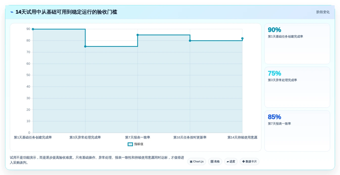Click the last data point for 第14天
This screenshot has width=340, height=175.
point(242,39)
